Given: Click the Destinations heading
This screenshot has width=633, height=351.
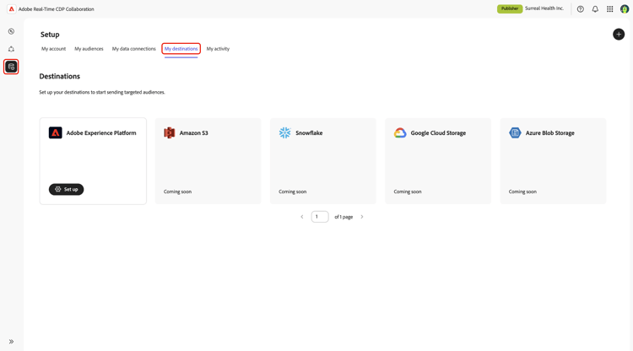Looking at the screenshot, I should click(x=59, y=76).
